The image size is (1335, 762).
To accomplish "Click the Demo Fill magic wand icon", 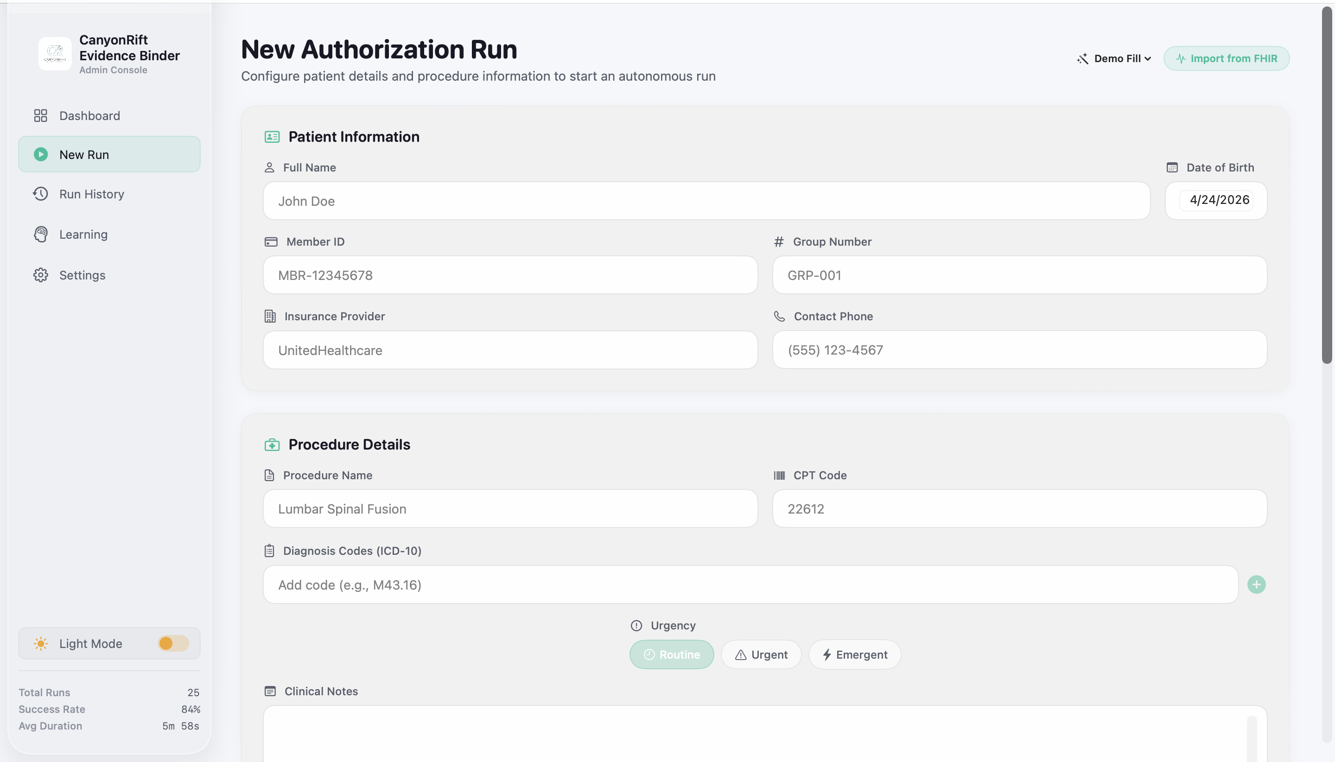I will pyautogui.click(x=1083, y=58).
